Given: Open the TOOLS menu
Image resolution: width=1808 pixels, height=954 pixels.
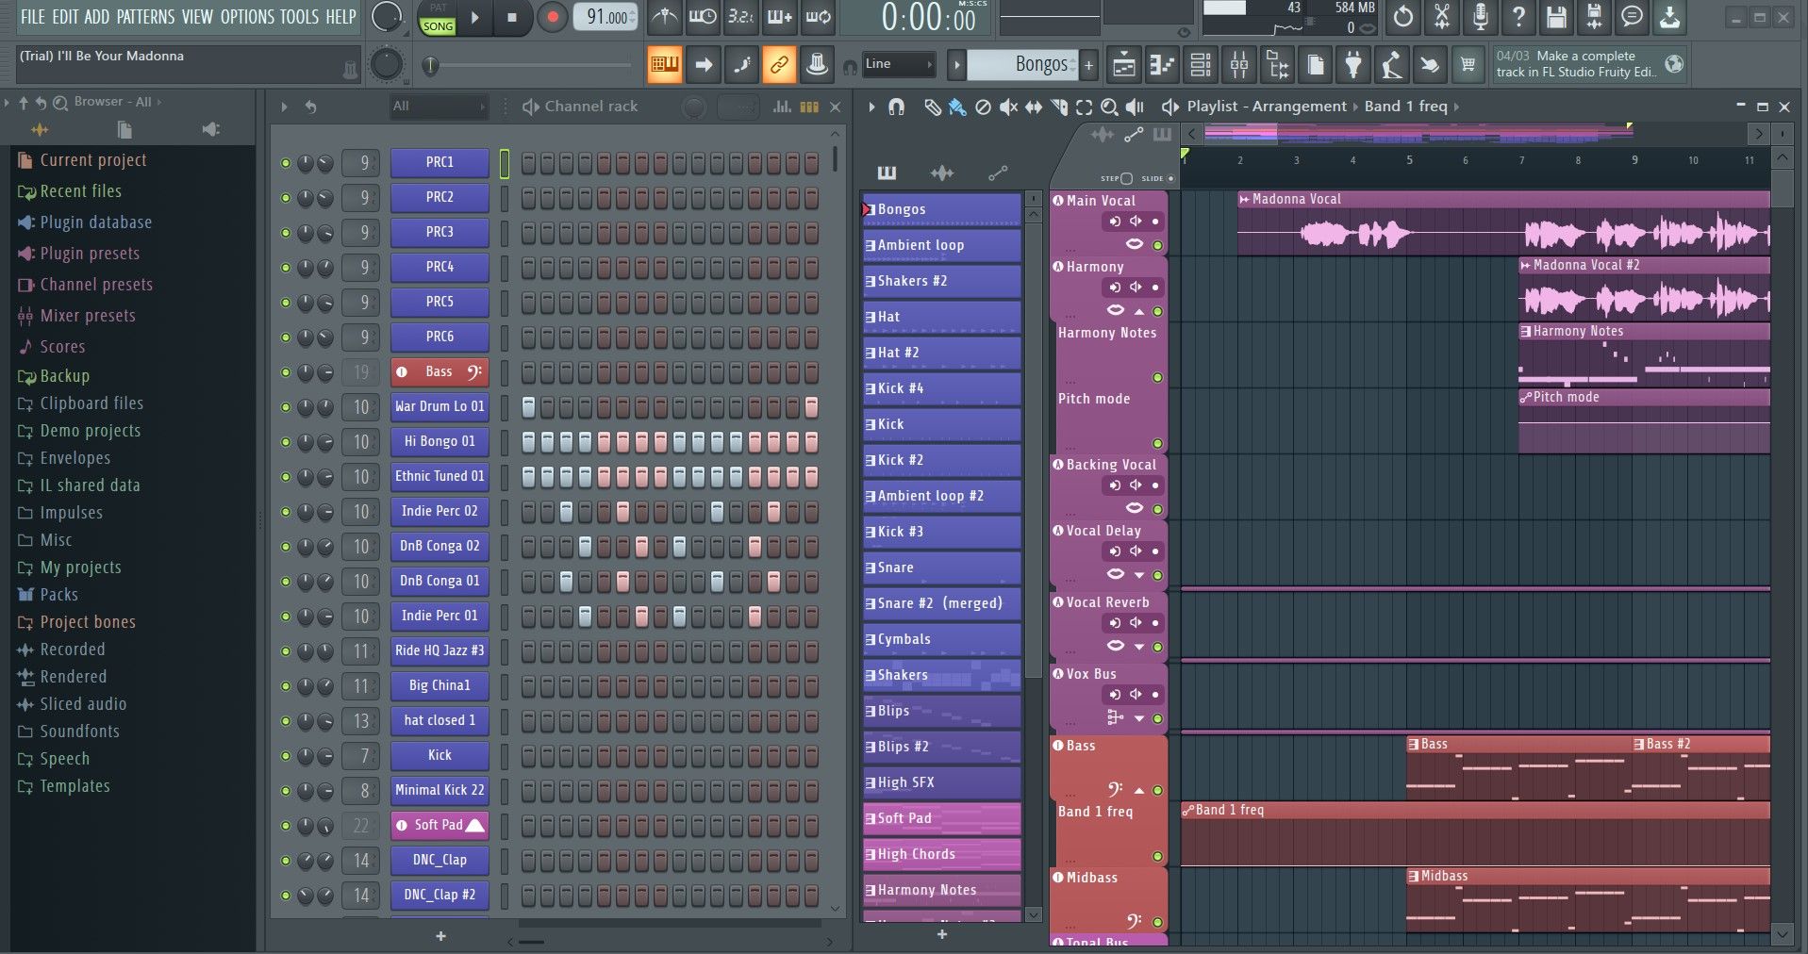Looking at the screenshot, I should point(299,16).
